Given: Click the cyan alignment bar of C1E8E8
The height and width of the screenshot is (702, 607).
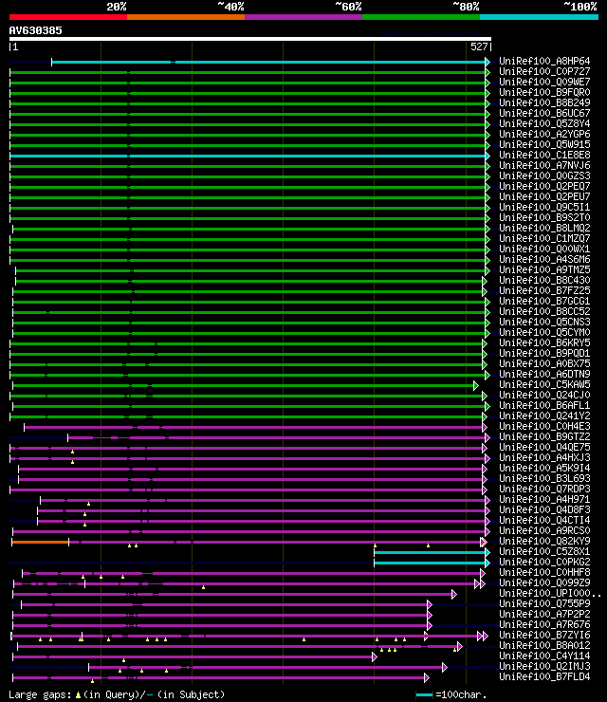Looking at the screenshot, I should click(248, 156).
